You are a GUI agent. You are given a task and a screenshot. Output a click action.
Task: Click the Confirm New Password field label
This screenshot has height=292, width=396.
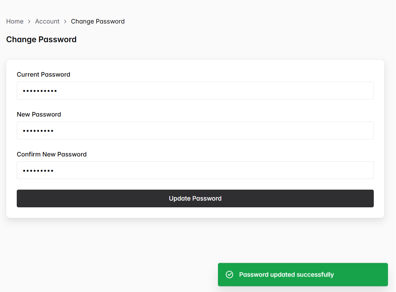tap(52, 154)
